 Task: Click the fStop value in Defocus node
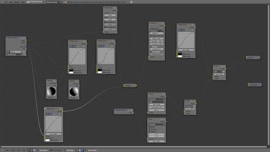tap(157, 39)
